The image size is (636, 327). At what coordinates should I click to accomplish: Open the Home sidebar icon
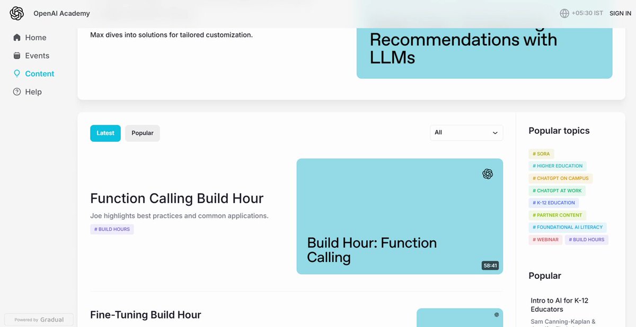pyautogui.click(x=17, y=38)
